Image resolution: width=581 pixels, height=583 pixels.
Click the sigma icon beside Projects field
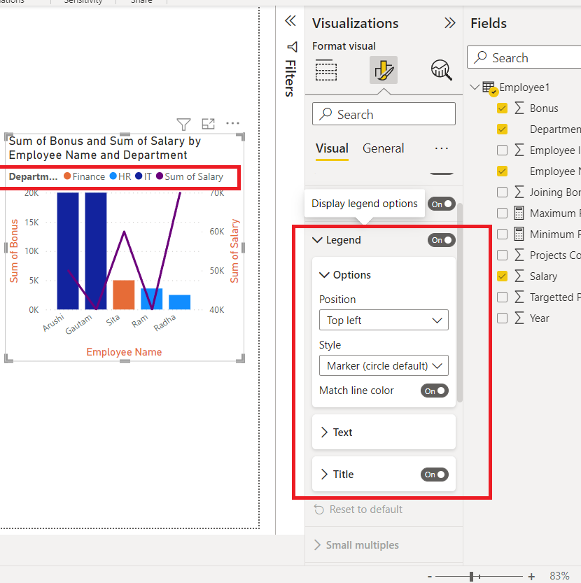(x=519, y=255)
